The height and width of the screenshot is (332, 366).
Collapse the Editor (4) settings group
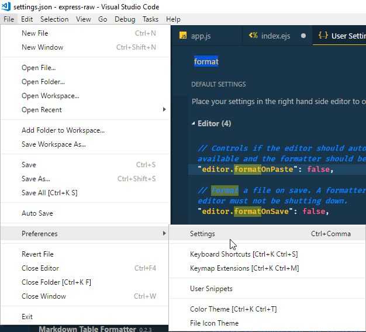194,124
